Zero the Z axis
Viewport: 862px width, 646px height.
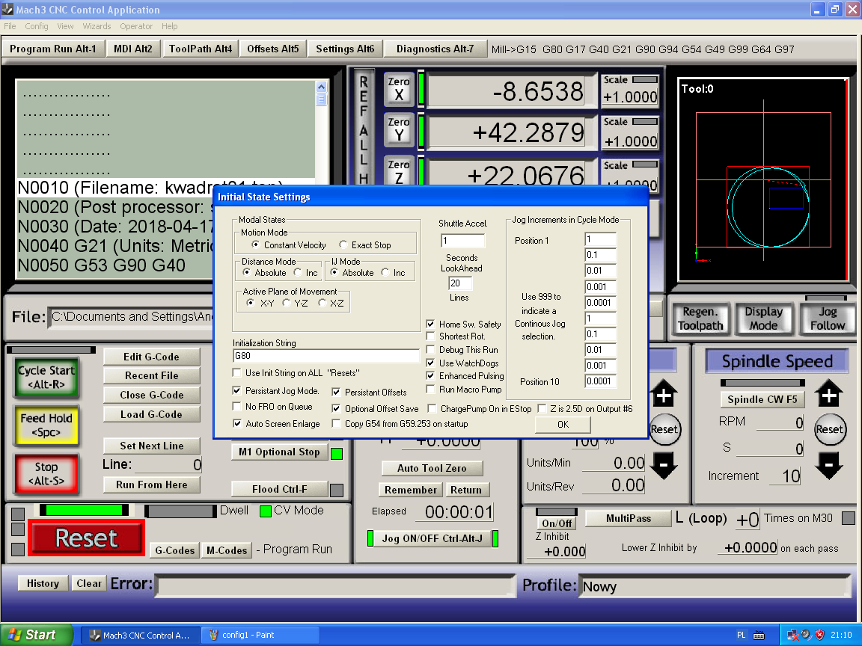(x=399, y=170)
